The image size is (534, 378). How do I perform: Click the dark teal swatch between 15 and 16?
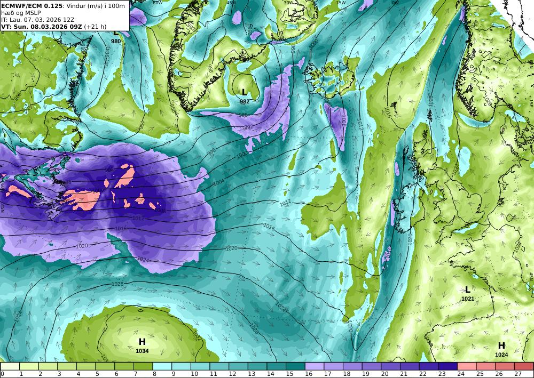pyautogui.click(x=296, y=366)
